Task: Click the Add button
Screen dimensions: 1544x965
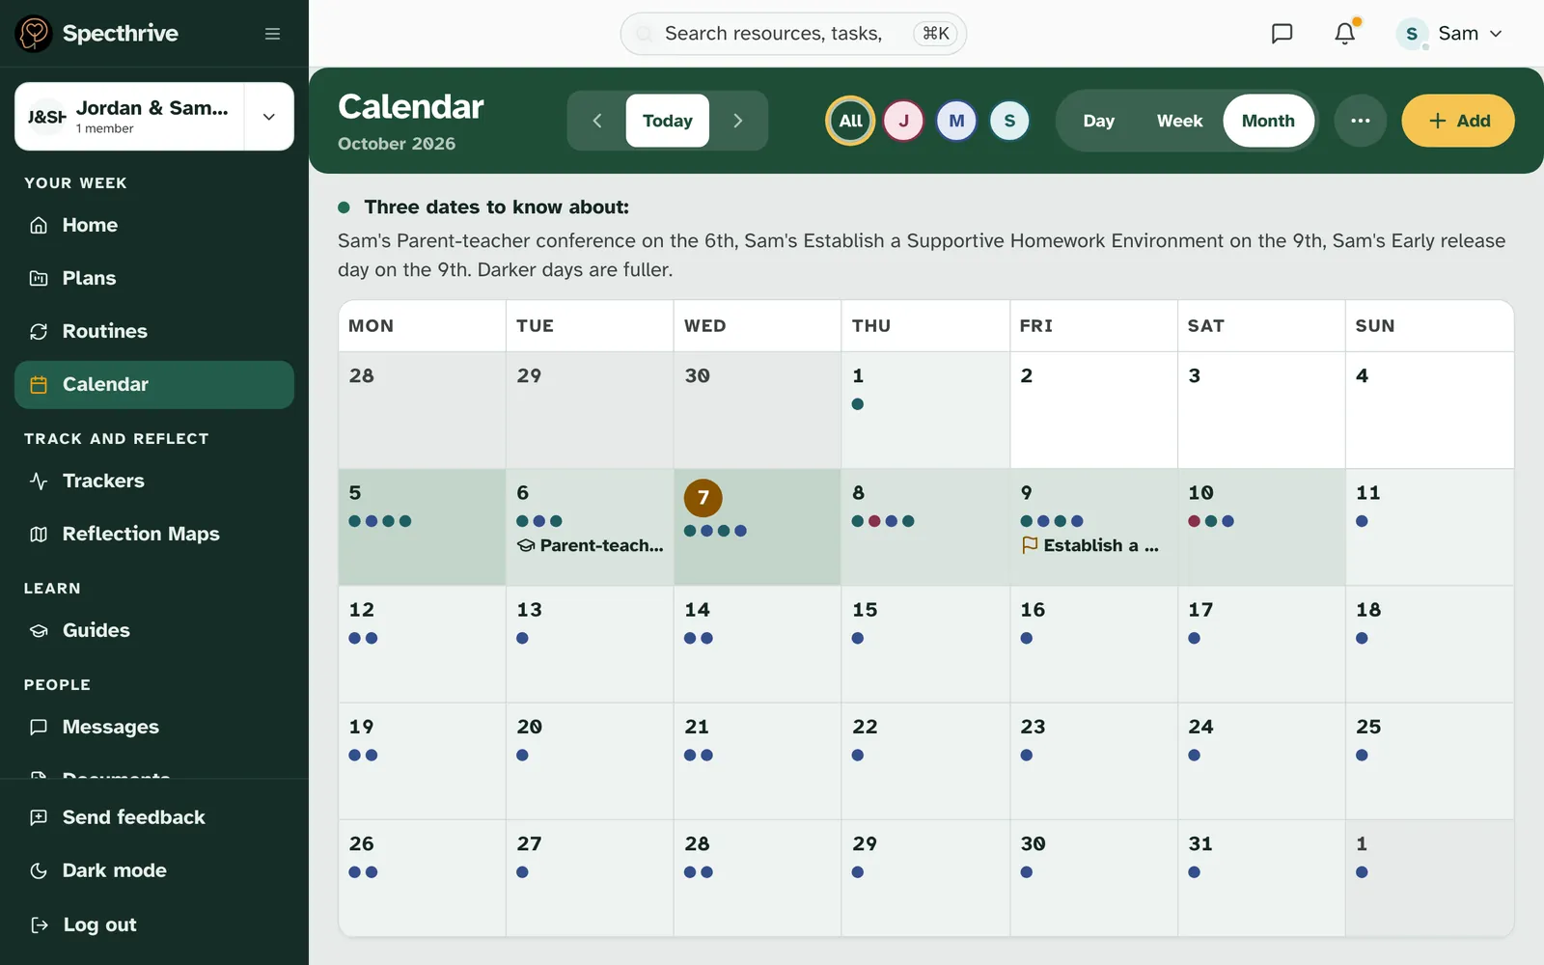Action: coord(1457,121)
